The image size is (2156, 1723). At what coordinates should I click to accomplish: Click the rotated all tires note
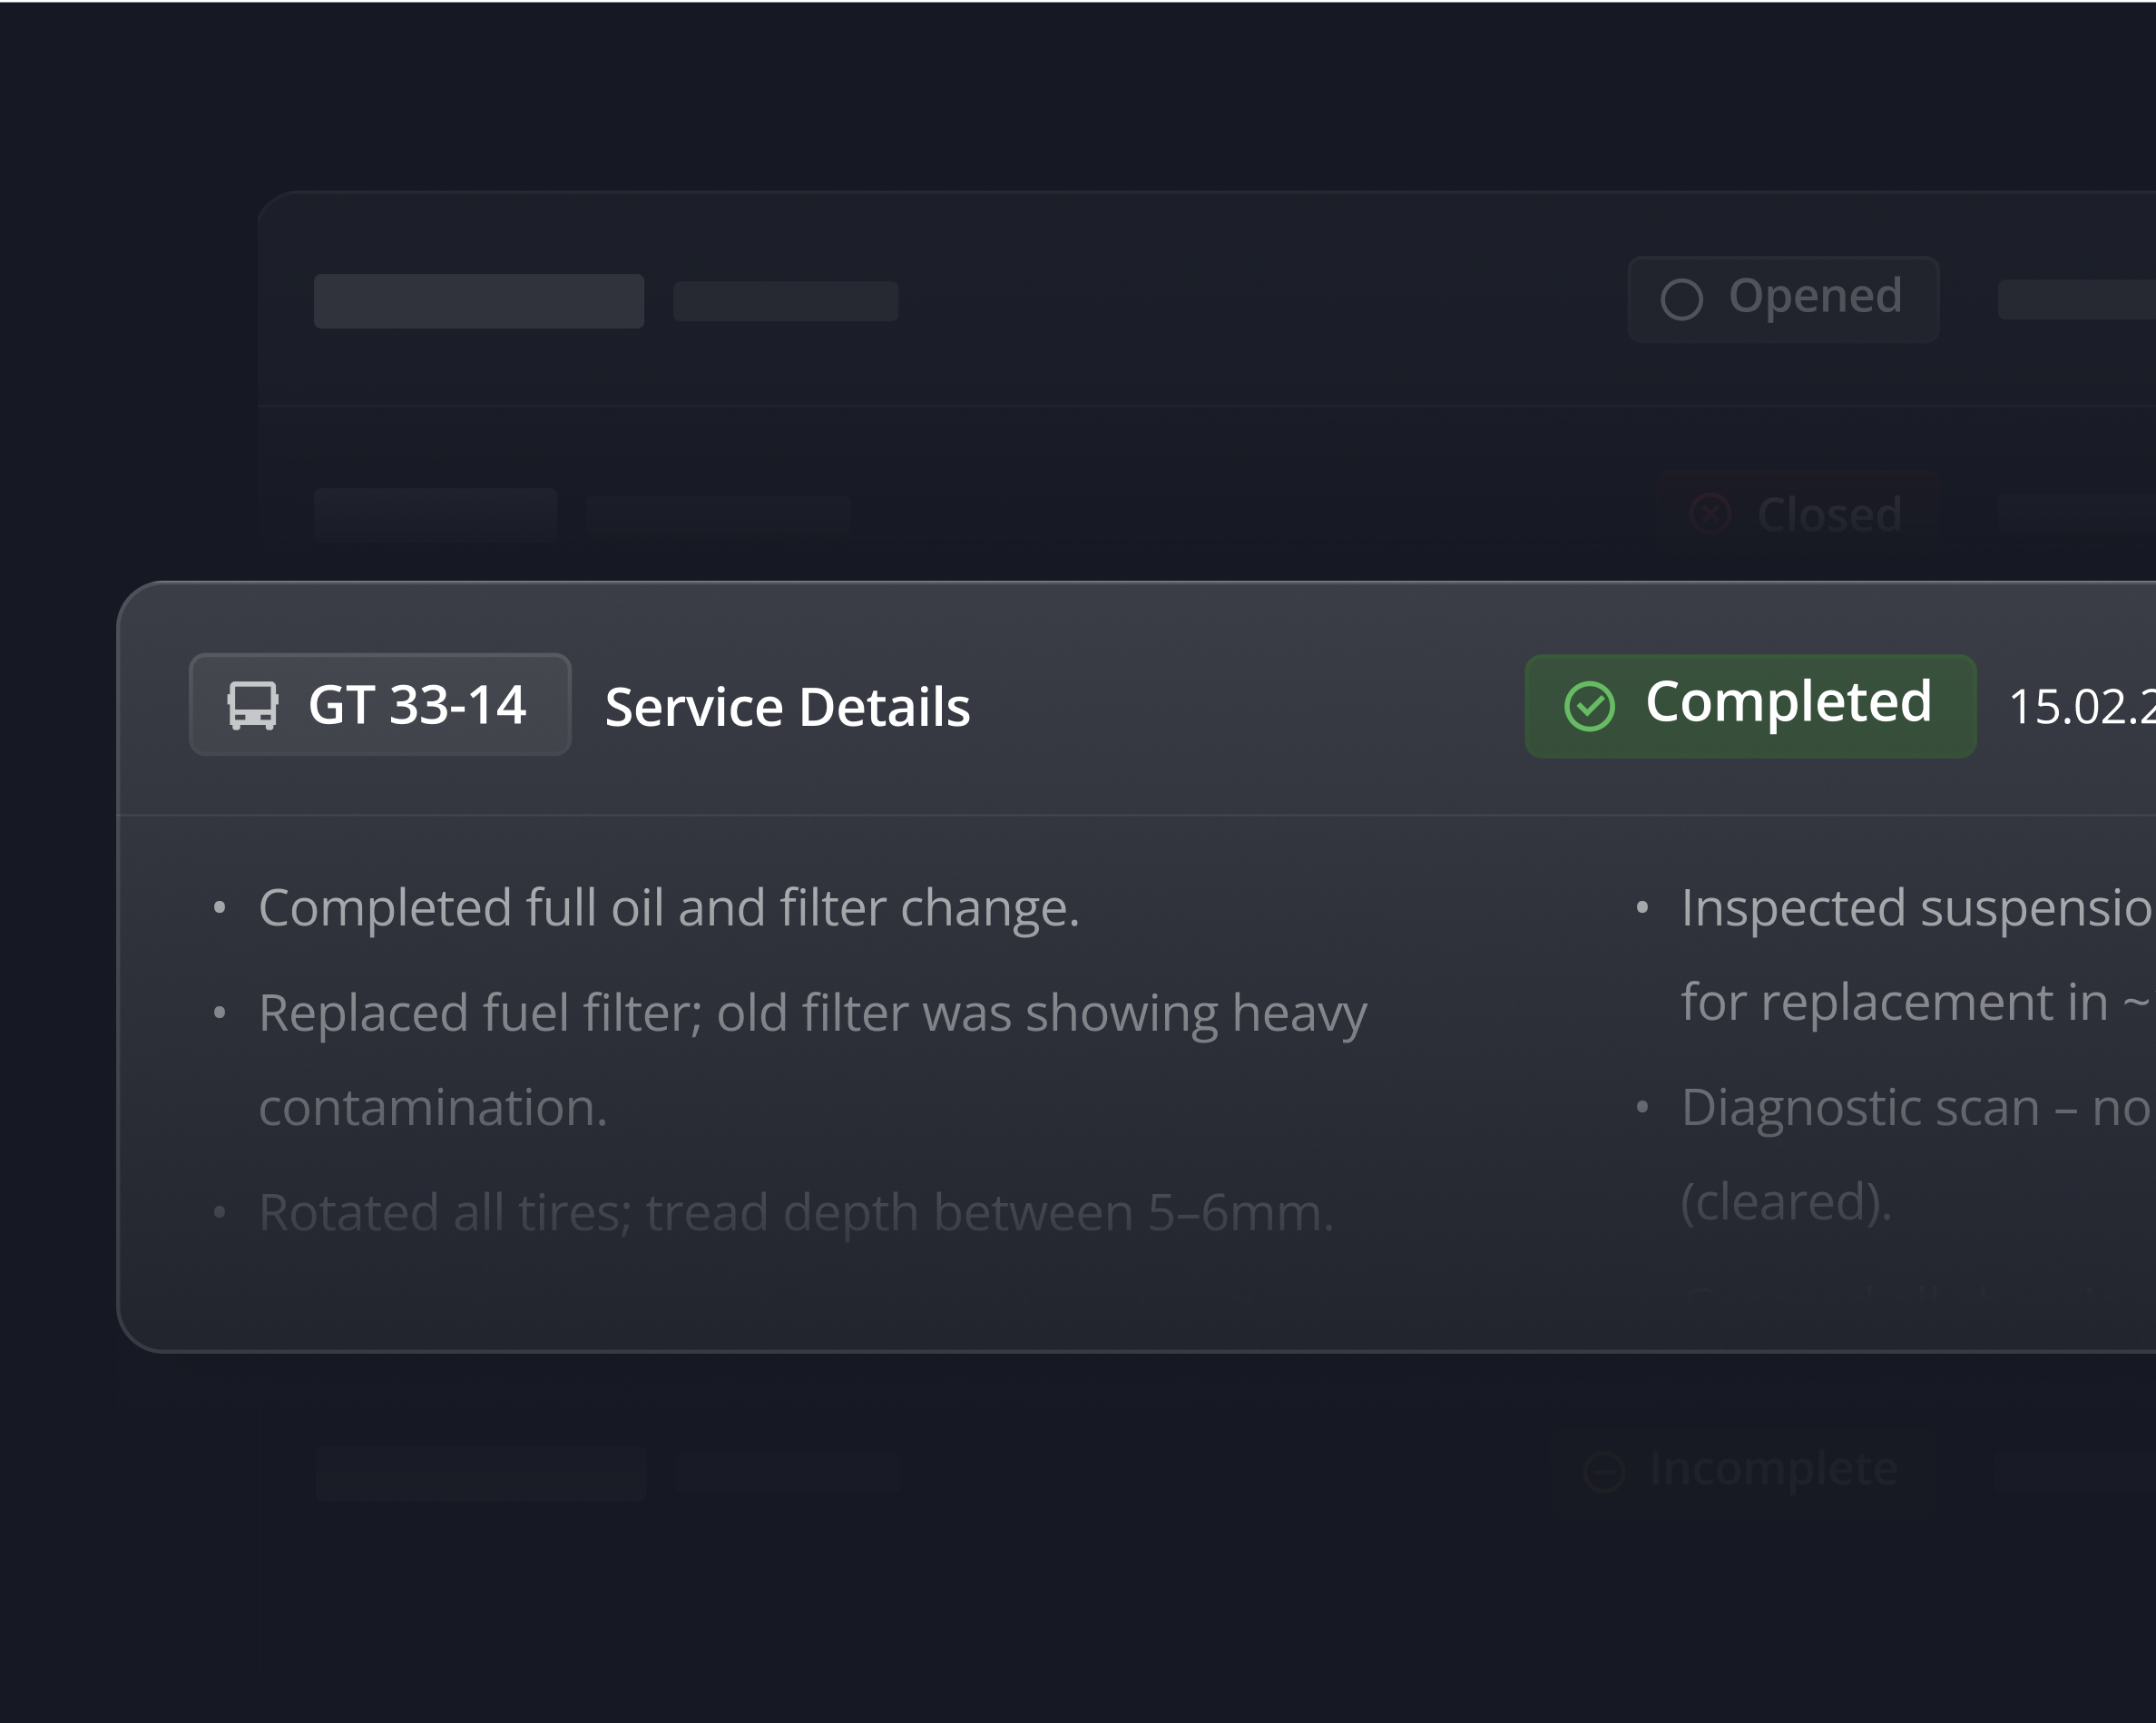click(795, 1212)
